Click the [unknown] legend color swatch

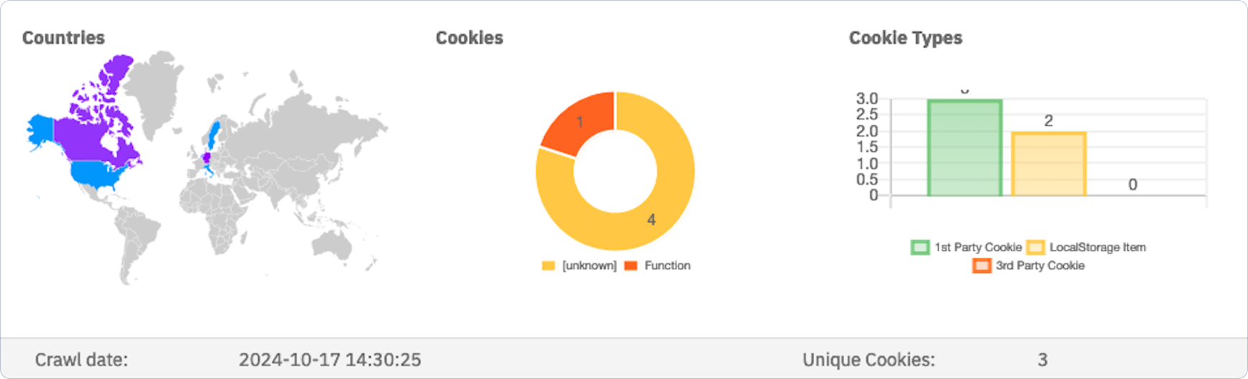pyautogui.click(x=549, y=266)
